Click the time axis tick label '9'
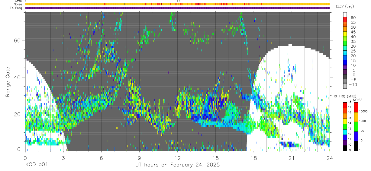This screenshot has height=171, width=371. pos(139,158)
